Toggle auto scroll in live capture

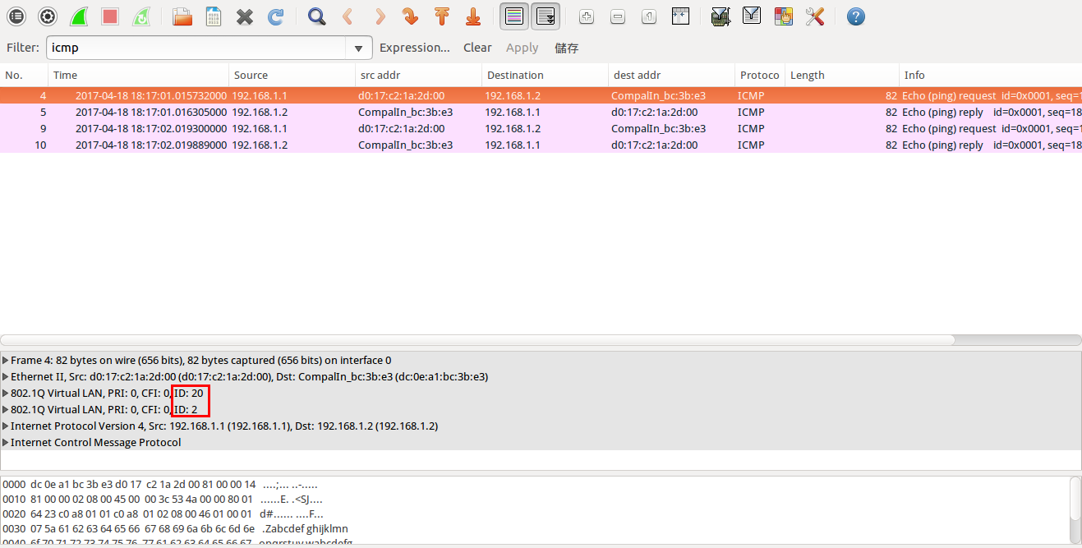[x=546, y=16]
